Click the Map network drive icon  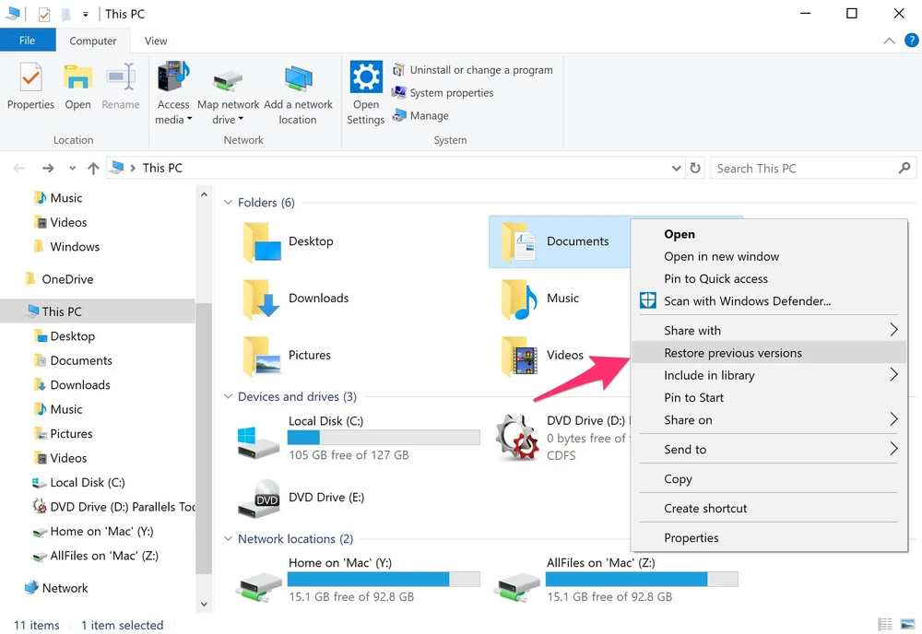228,81
